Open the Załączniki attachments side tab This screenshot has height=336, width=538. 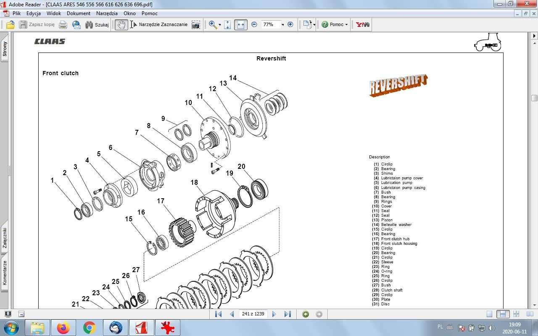tap(5, 238)
